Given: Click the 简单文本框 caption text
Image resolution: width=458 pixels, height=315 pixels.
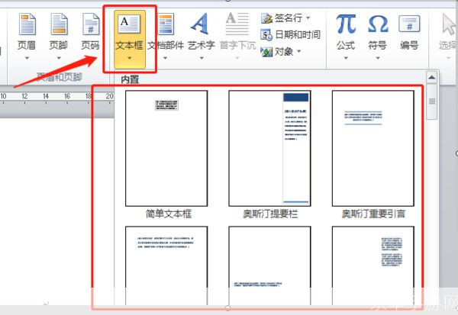Looking at the screenshot, I should tap(169, 214).
